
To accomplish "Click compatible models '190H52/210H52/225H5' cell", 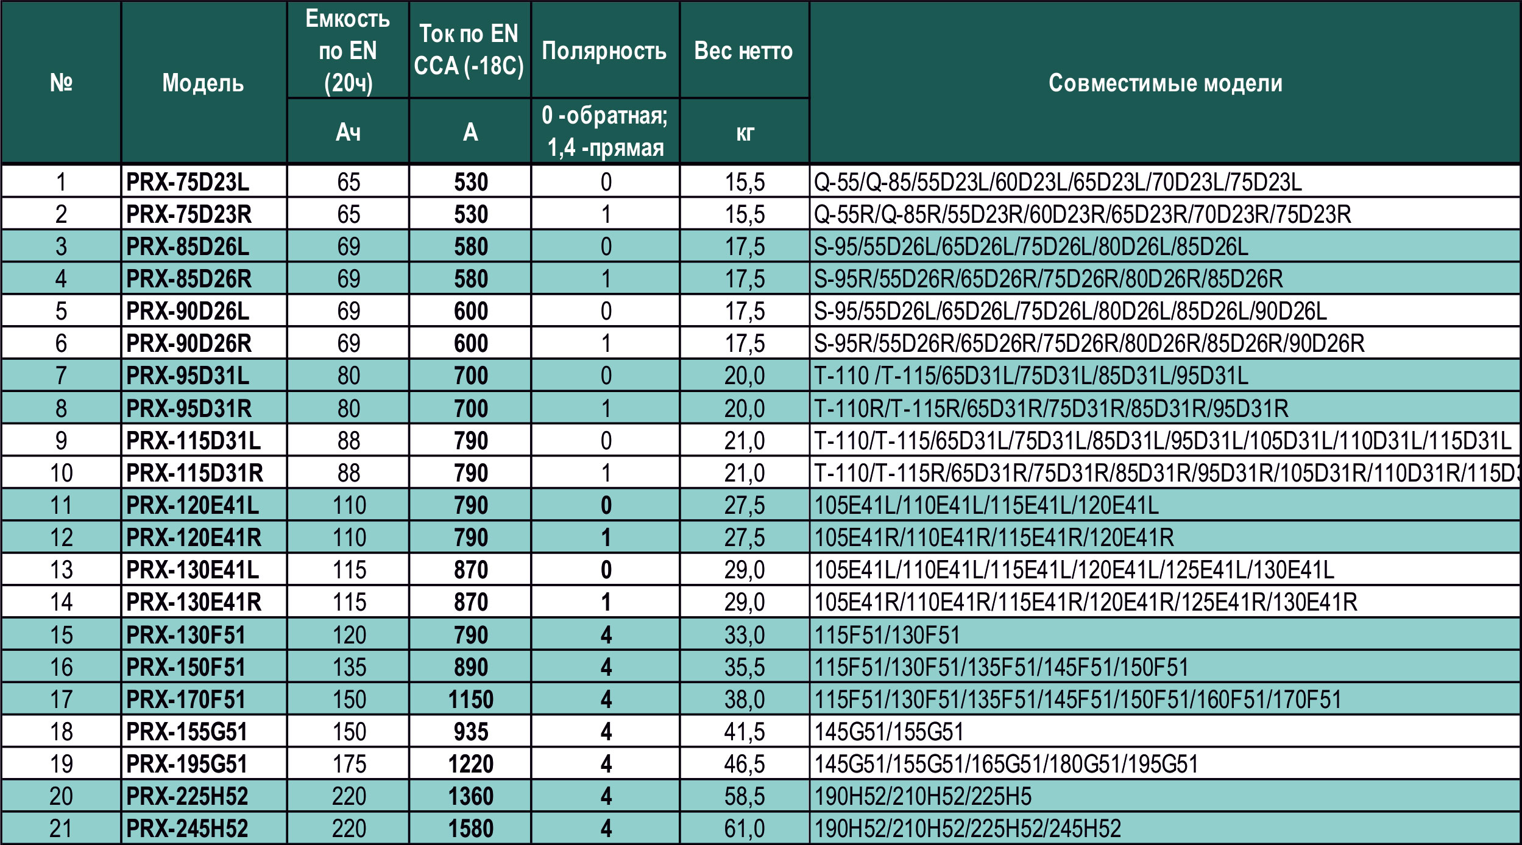I will pyautogui.click(x=1165, y=796).
